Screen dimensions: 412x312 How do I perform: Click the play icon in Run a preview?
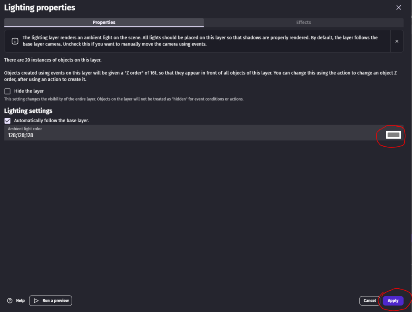coord(36,301)
